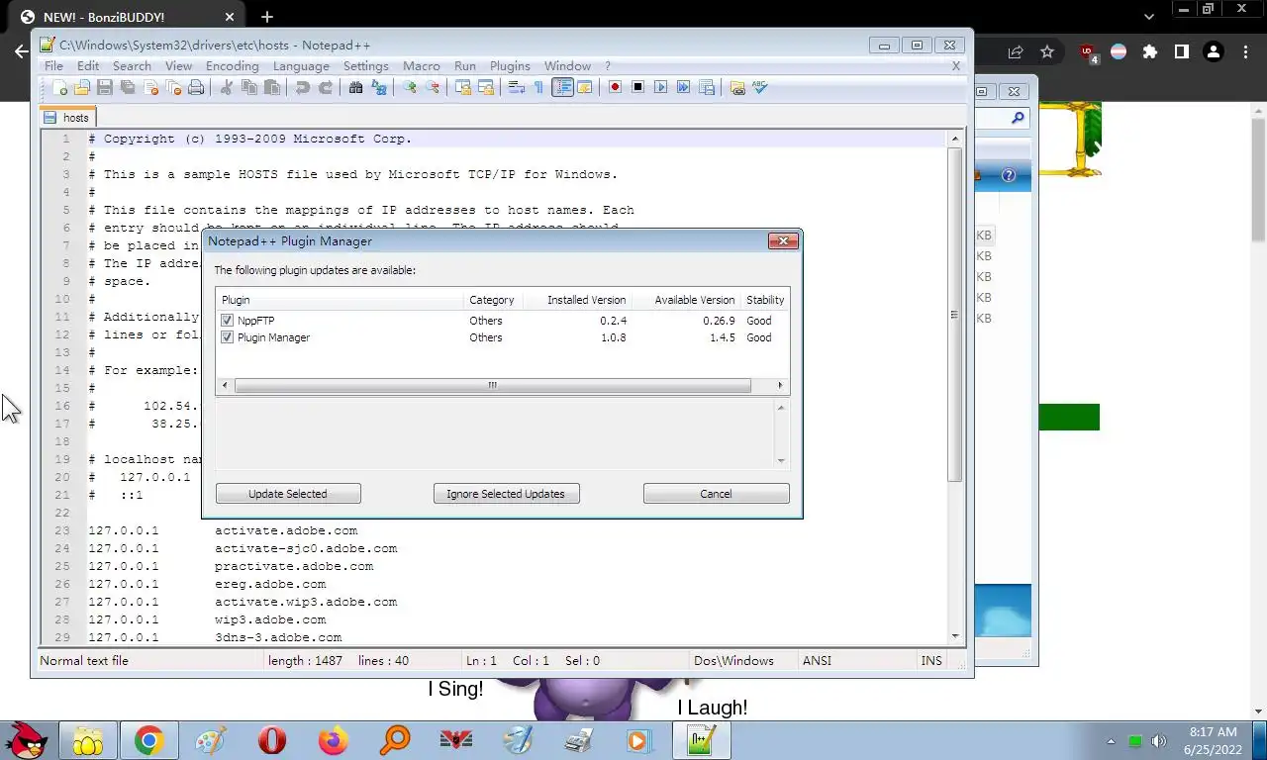This screenshot has height=760, width=1267.
Task: Click the NppFTP available version 0.26.9
Action: click(719, 321)
